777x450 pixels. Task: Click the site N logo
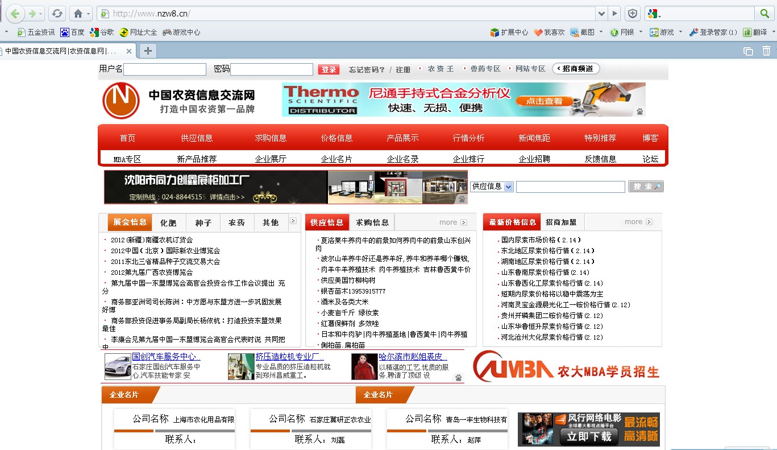121,100
